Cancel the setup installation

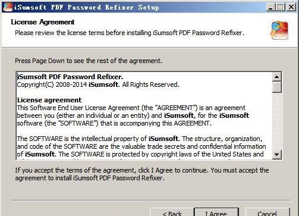pos(267,212)
